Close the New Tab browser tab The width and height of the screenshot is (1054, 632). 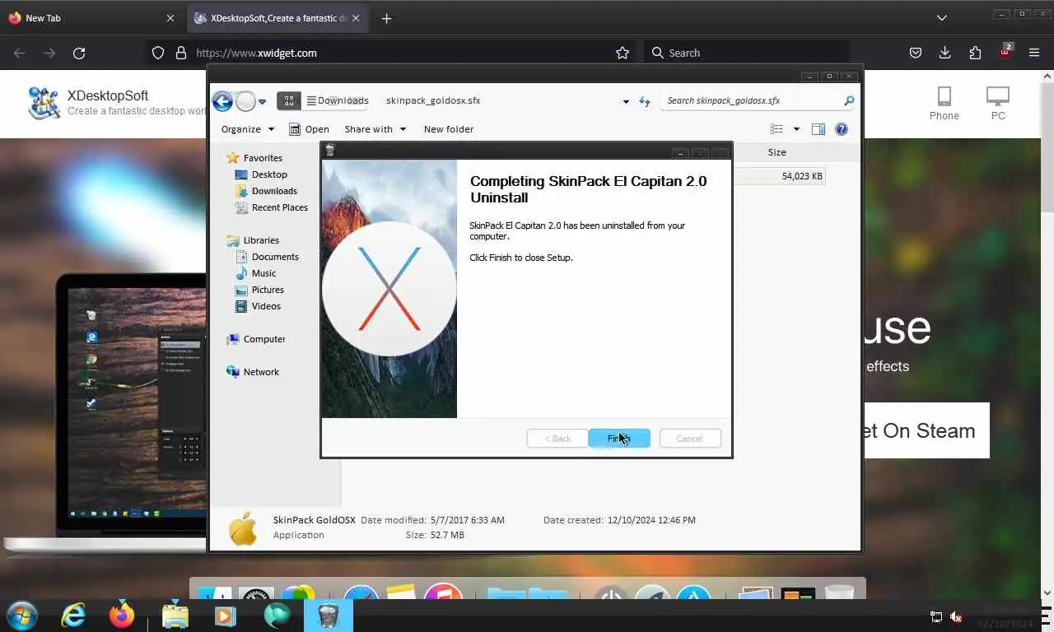pos(170,18)
